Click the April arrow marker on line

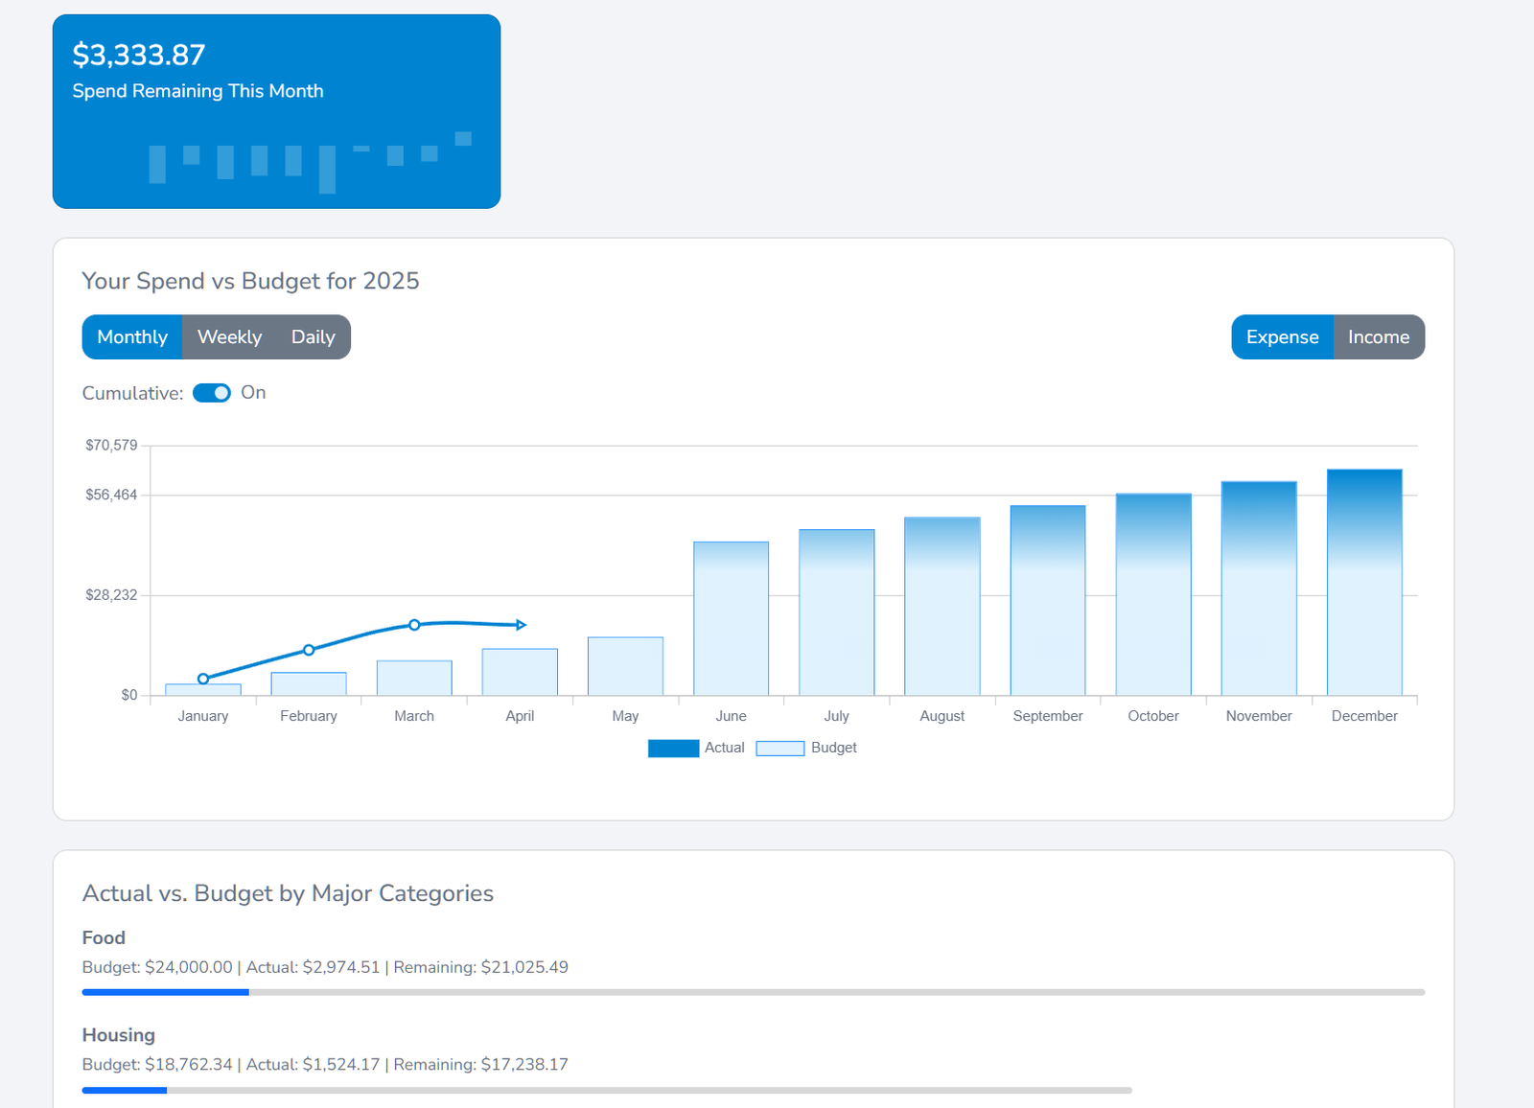pos(521,625)
